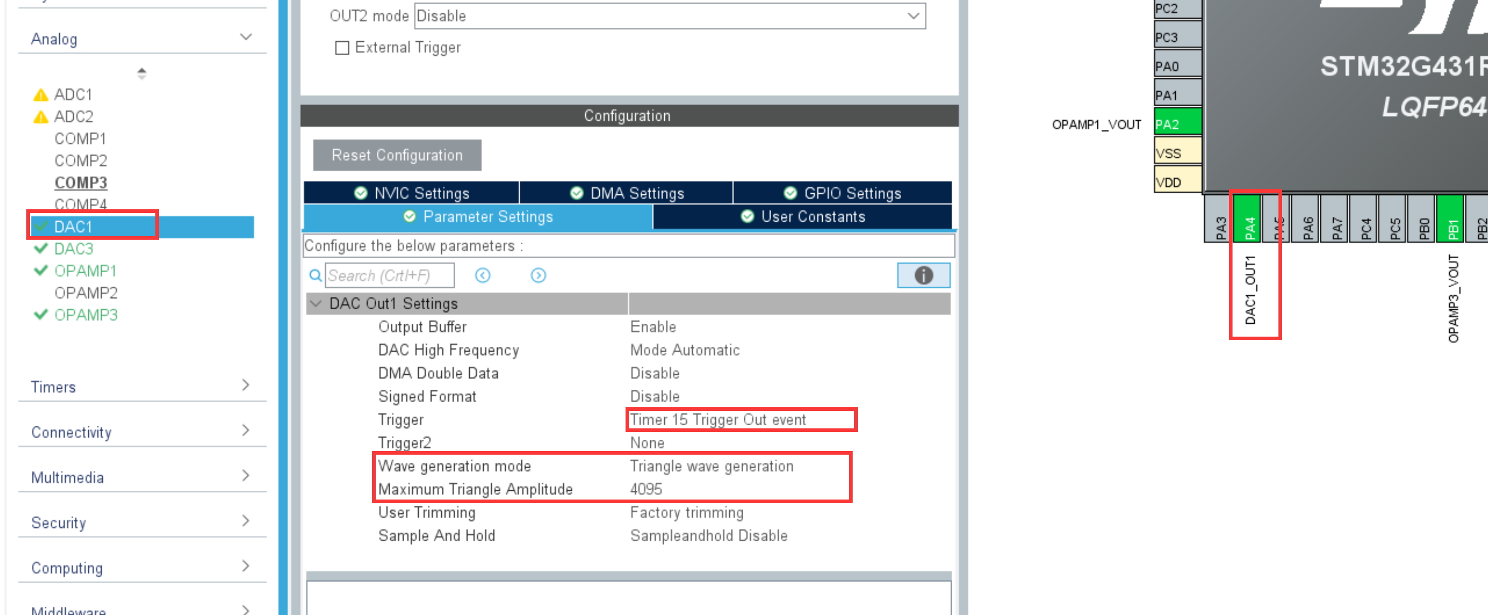Open the GPIO Settings tab
The width and height of the screenshot is (1488, 615).
click(x=842, y=193)
